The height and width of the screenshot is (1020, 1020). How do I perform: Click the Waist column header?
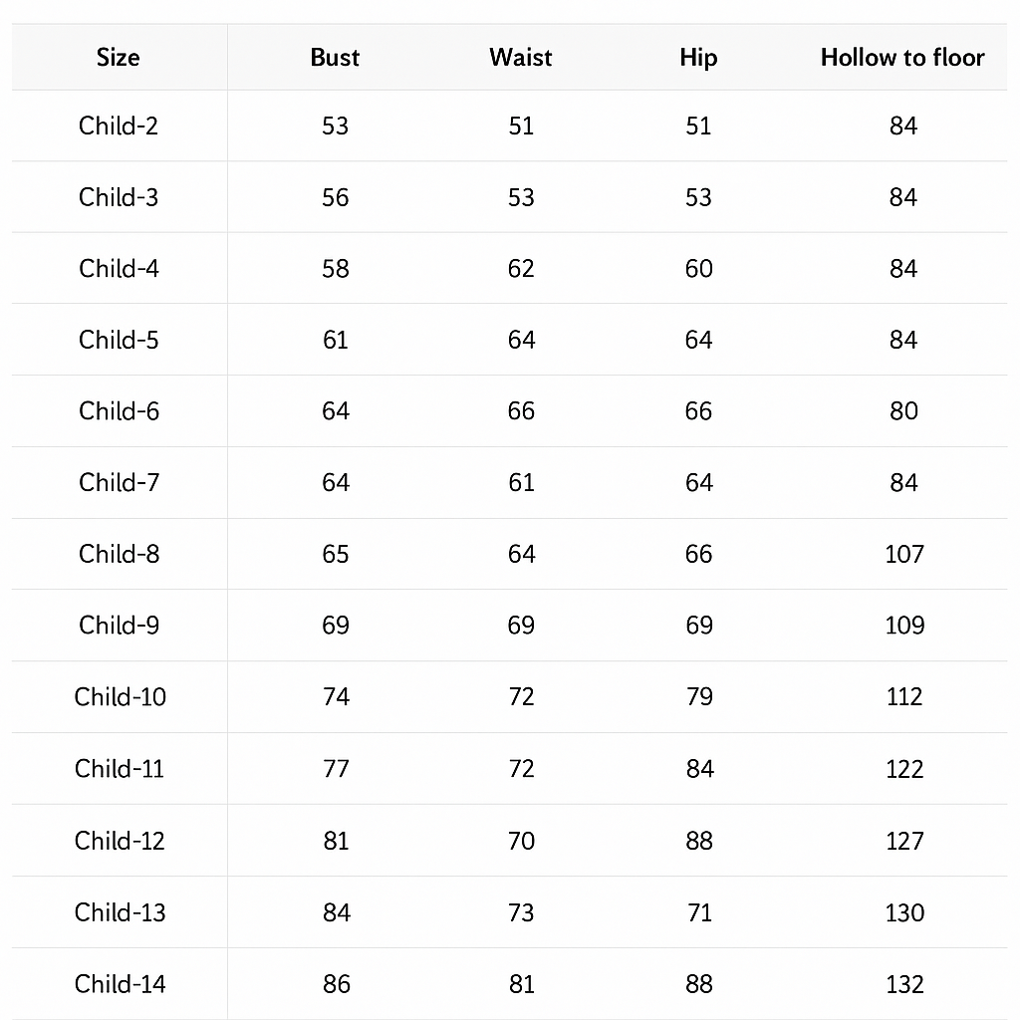pyautogui.click(x=520, y=57)
